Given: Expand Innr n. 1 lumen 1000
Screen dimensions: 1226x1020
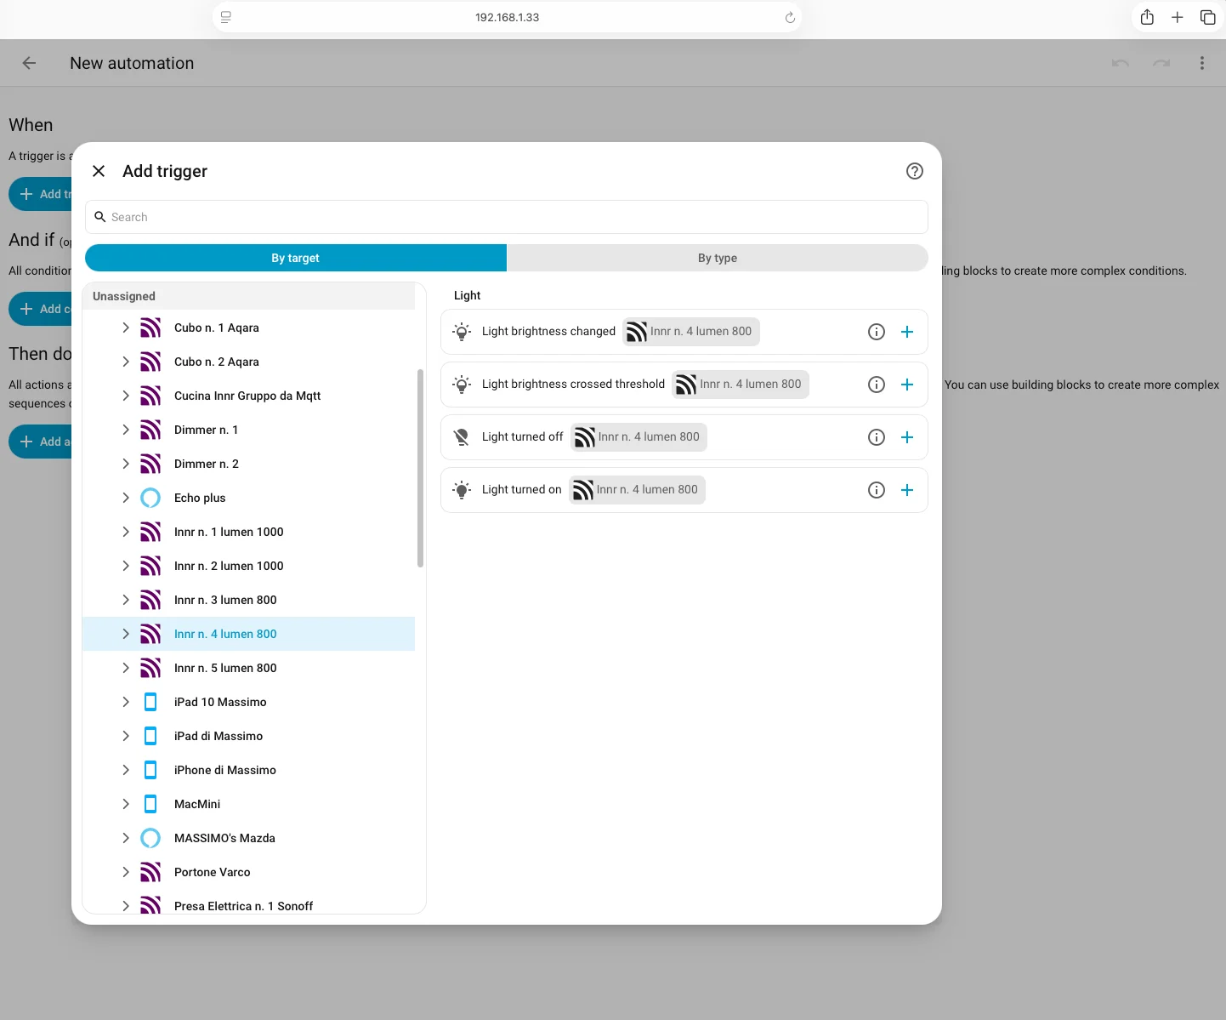Looking at the screenshot, I should click(x=126, y=532).
